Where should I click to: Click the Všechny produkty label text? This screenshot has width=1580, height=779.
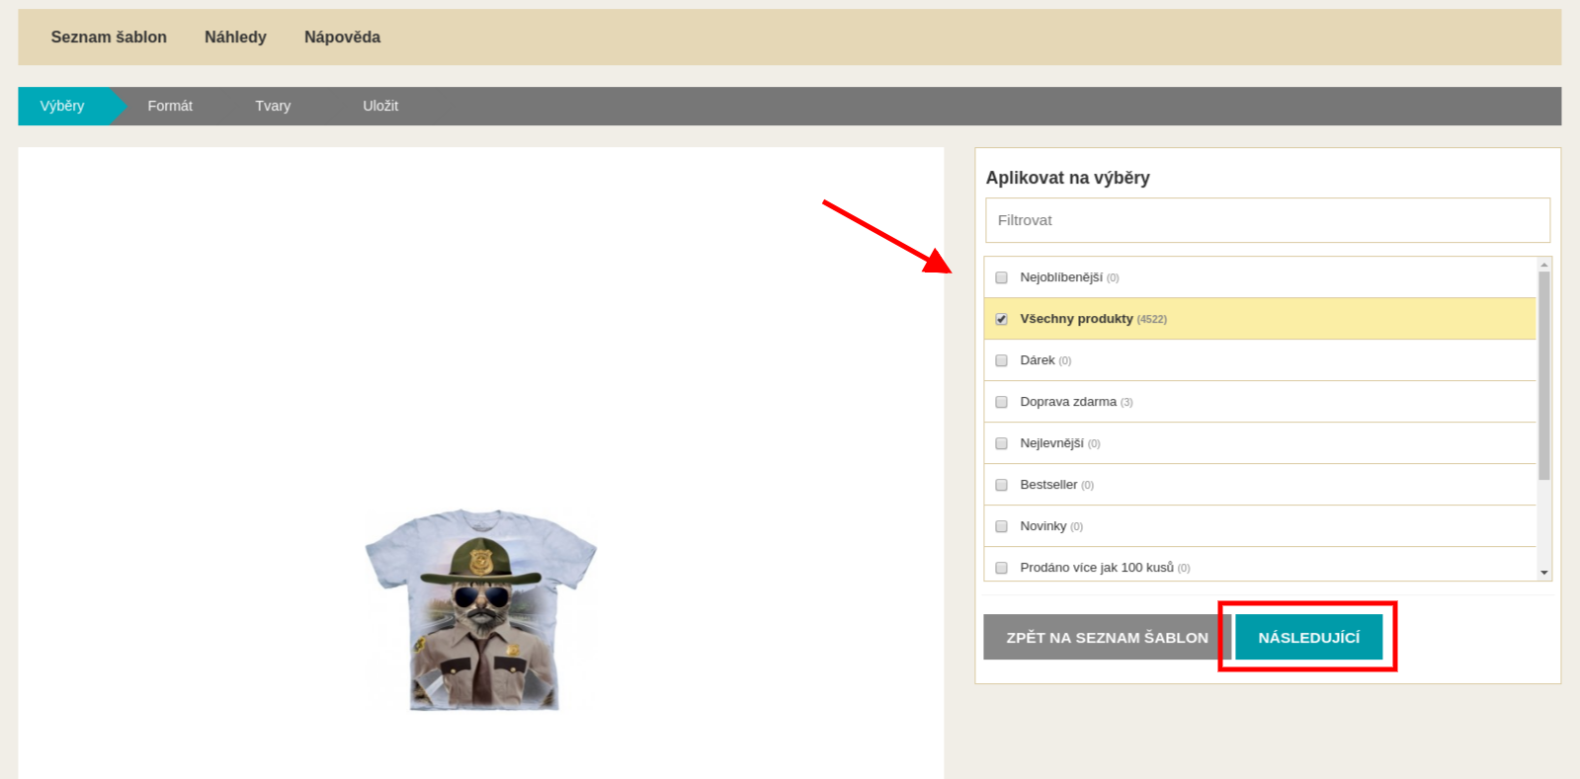tap(1076, 319)
